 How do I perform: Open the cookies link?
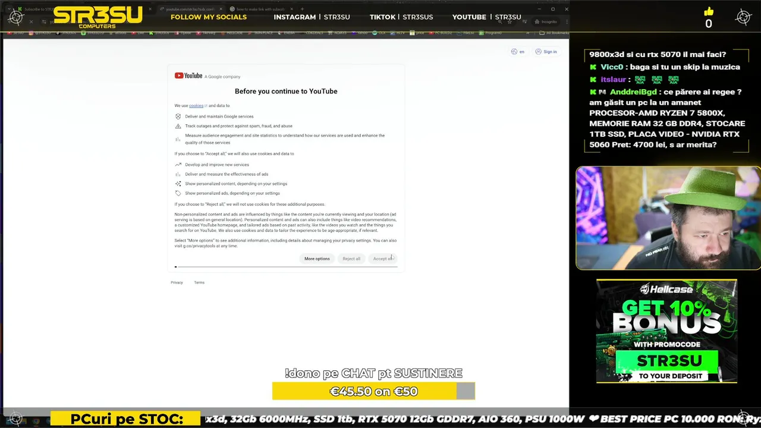click(x=196, y=106)
